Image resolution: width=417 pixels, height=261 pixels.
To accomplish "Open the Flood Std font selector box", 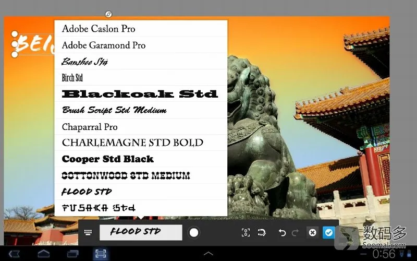I will point(141,232).
